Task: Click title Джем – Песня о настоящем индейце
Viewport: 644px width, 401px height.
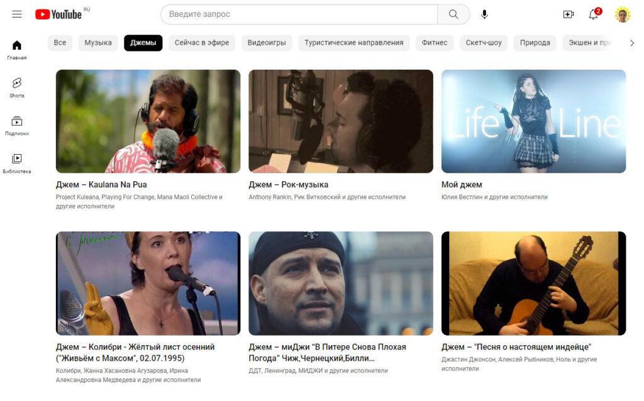Action: [516, 347]
